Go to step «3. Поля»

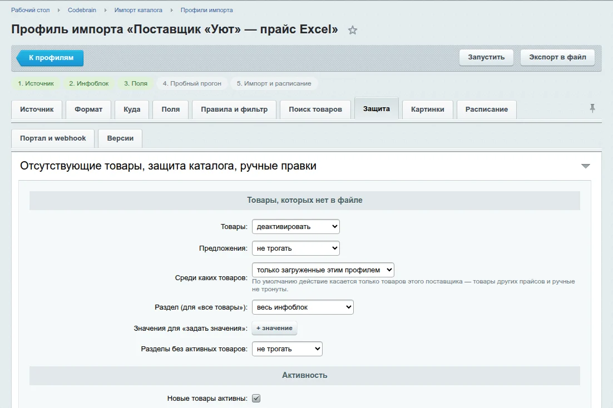point(136,83)
